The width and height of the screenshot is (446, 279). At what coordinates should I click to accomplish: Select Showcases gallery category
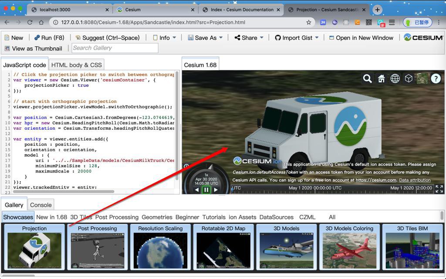(x=18, y=217)
